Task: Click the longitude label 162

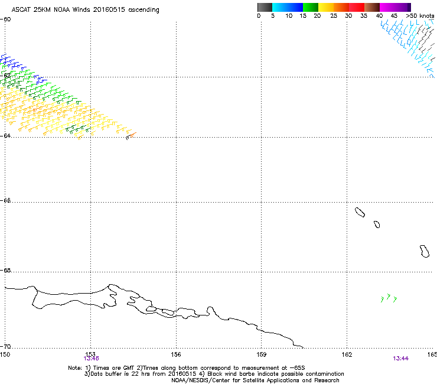Action: tap(347, 354)
